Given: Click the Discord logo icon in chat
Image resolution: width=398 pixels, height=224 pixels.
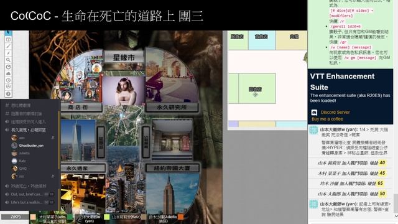Looking at the screenshot, I should tap(314, 112).
